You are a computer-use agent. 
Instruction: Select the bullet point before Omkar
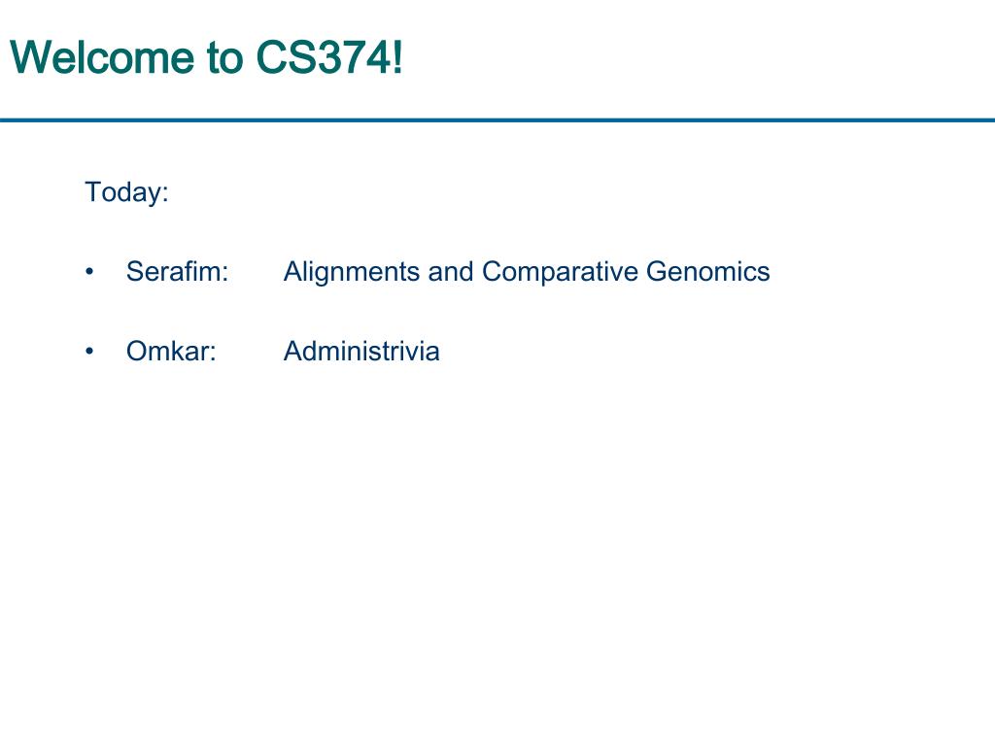click(x=89, y=351)
